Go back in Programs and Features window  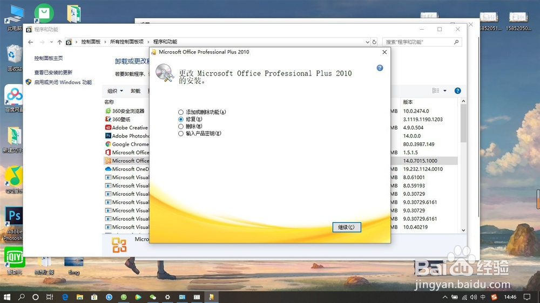tap(31, 42)
